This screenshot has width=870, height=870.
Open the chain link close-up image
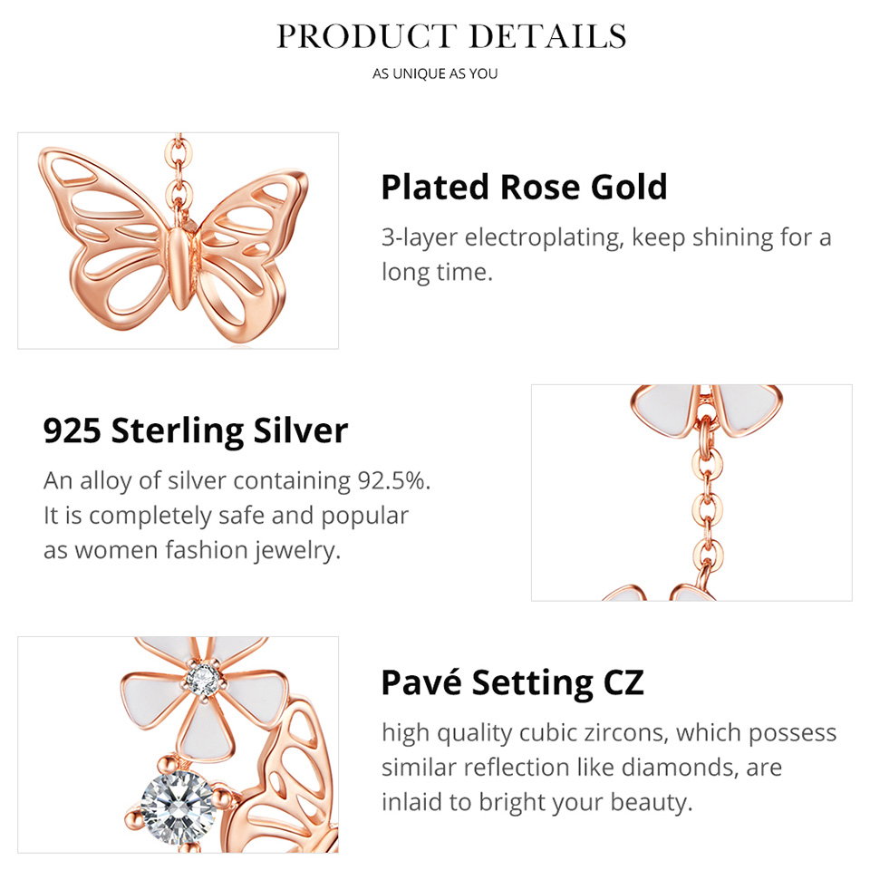tap(691, 492)
